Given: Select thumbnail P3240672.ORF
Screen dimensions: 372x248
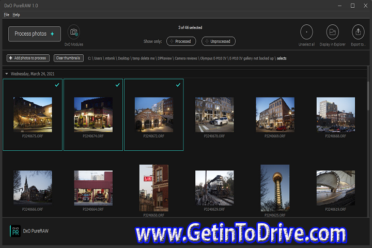Looking at the screenshot, I should pyautogui.click(x=154, y=115).
